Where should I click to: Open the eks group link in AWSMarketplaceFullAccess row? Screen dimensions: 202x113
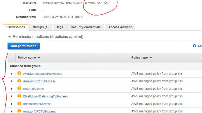click(x=180, y=74)
